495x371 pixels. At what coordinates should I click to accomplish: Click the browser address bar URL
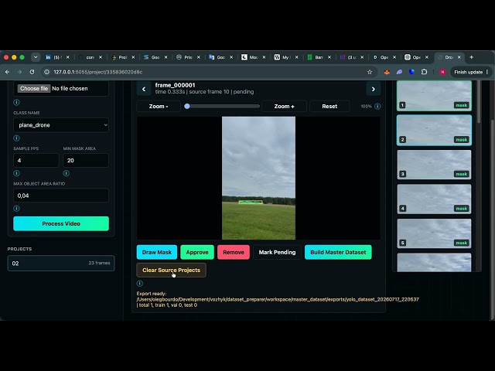[98, 72]
